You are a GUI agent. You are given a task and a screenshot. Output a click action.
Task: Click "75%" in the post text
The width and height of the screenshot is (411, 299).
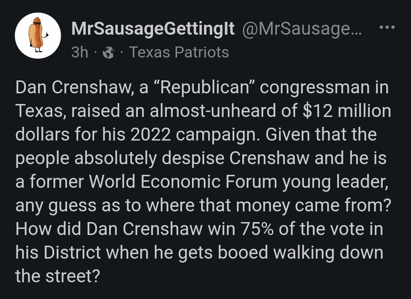click(x=257, y=229)
